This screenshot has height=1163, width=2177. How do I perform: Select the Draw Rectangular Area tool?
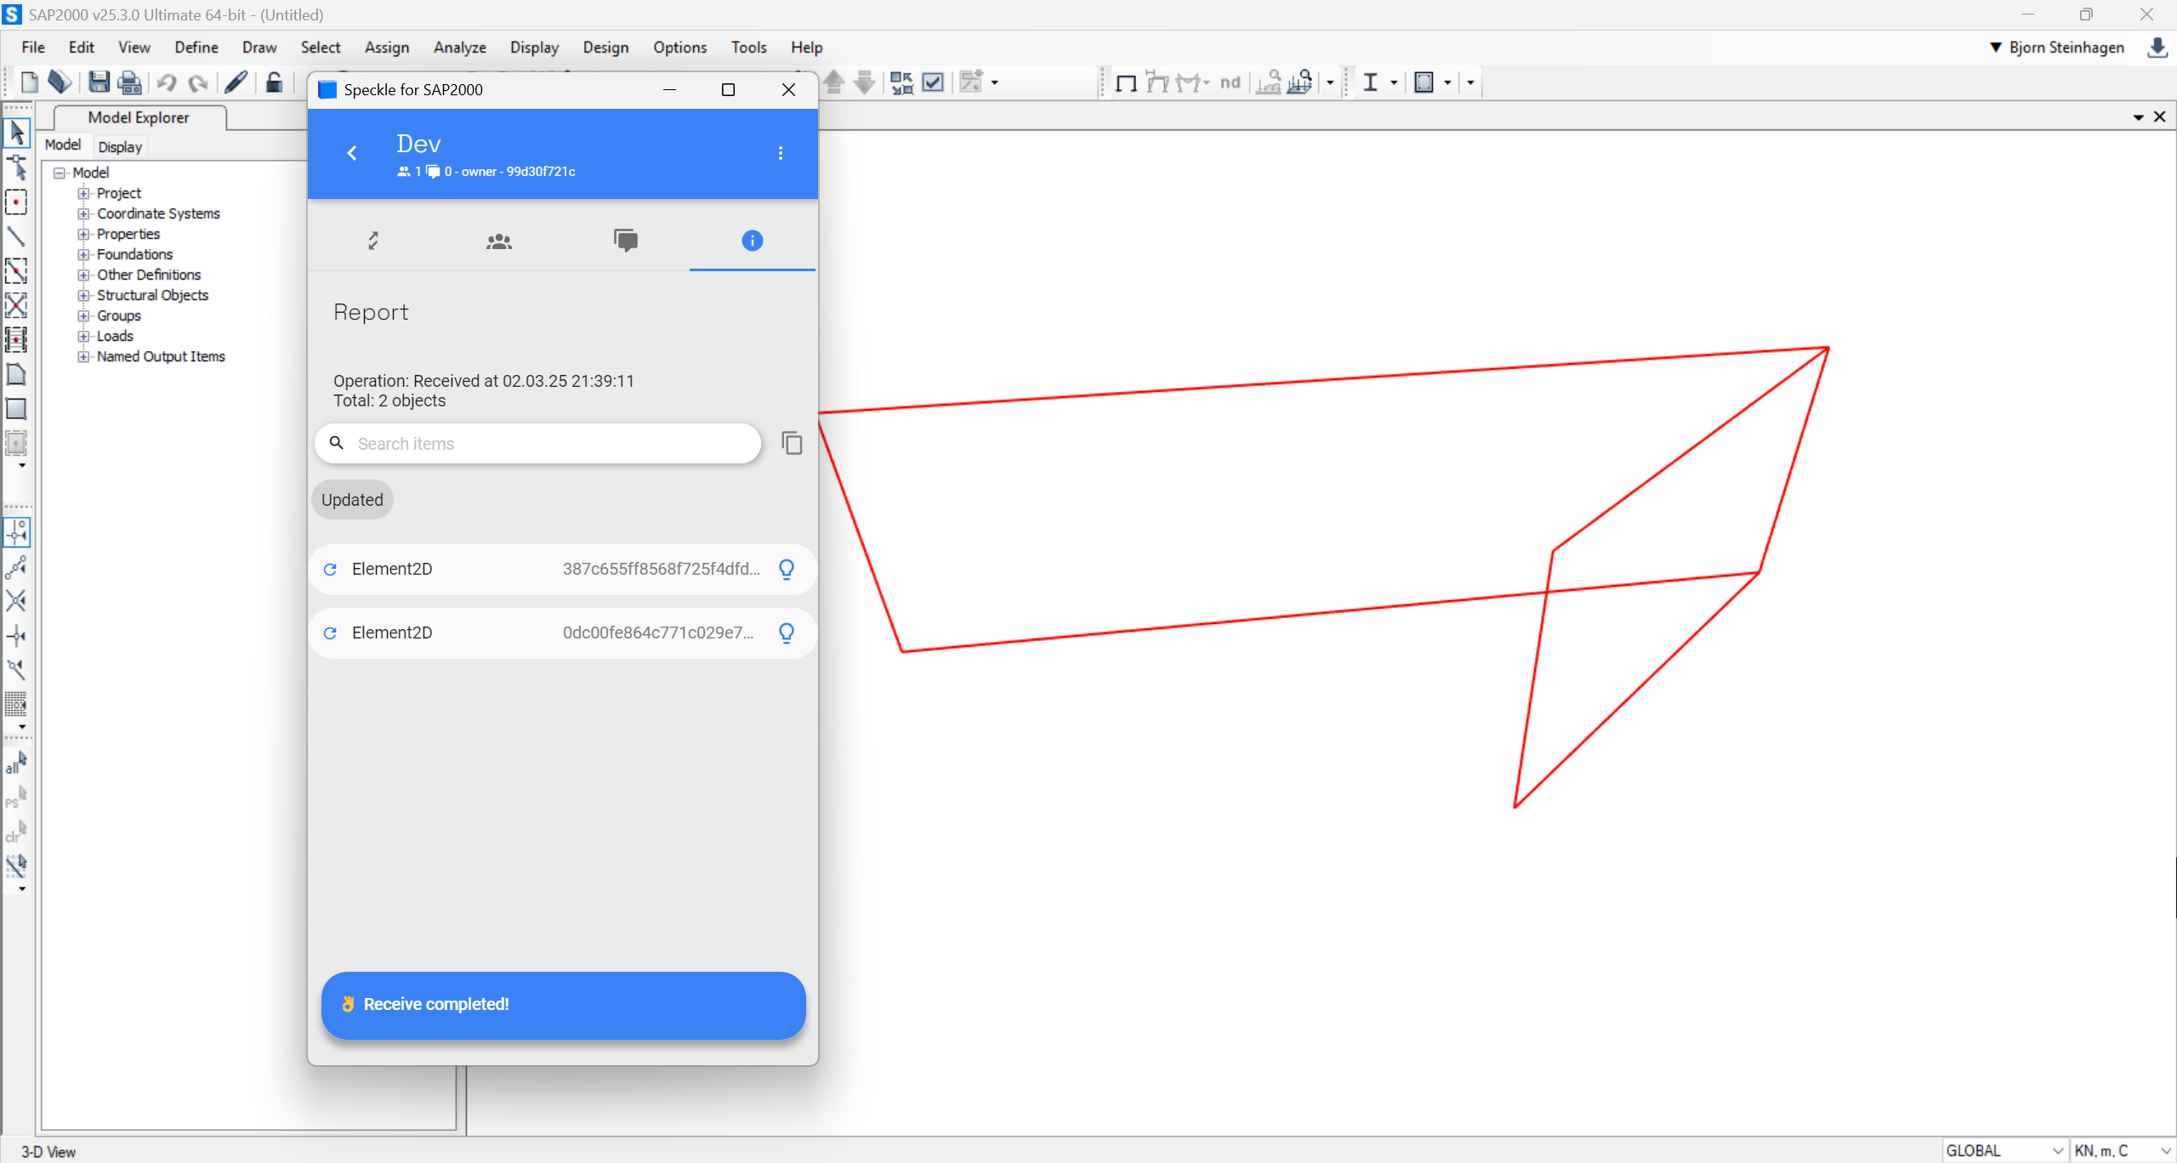point(16,409)
